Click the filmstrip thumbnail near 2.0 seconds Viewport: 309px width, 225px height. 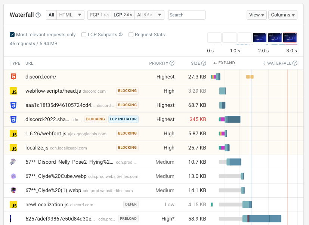tap(259, 37)
